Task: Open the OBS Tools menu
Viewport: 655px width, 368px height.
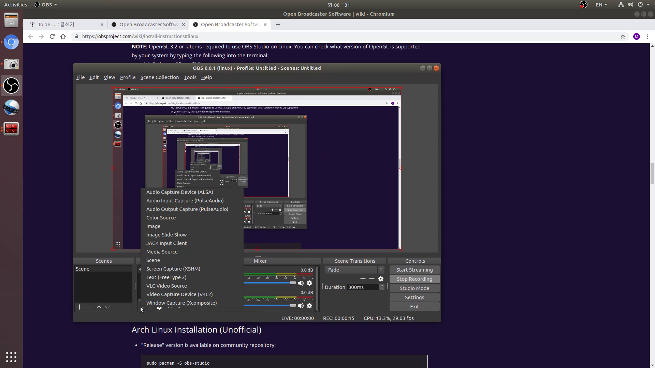Action: tap(190, 77)
